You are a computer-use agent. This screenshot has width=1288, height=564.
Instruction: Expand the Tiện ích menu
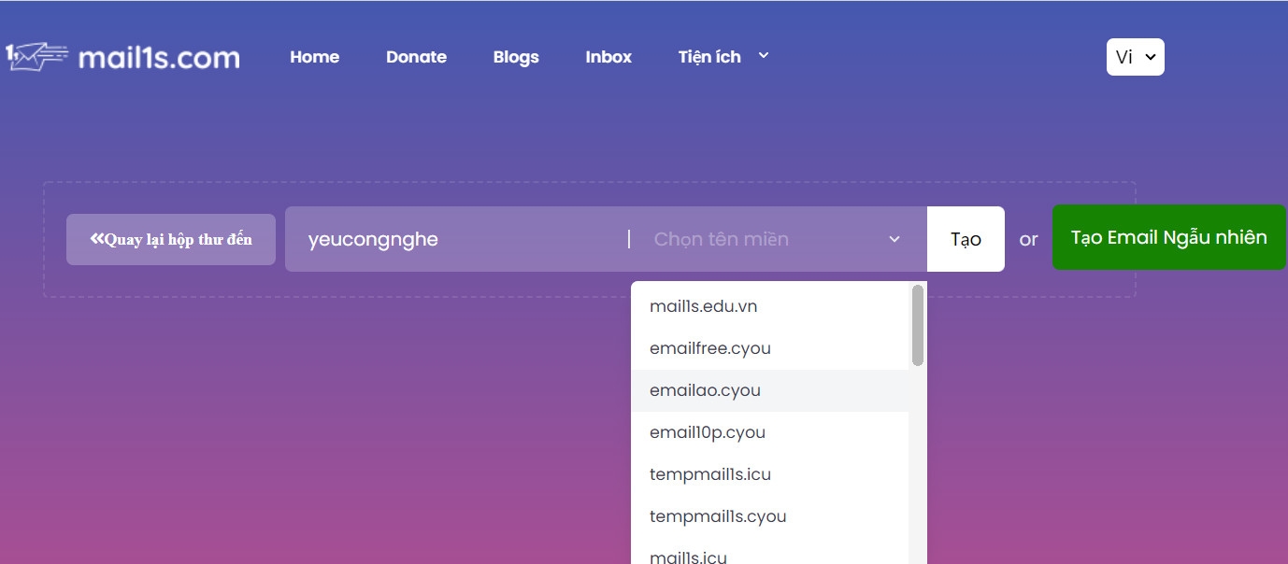pyautogui.click(x=720, y=56)
